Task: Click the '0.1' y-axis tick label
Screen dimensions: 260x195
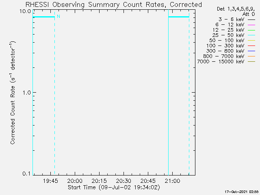Action: [x=27, y=173]
